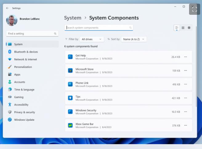This screenshot has height=149, width=202.
Task: Click the Tips app icon
Action: [70, 98]
